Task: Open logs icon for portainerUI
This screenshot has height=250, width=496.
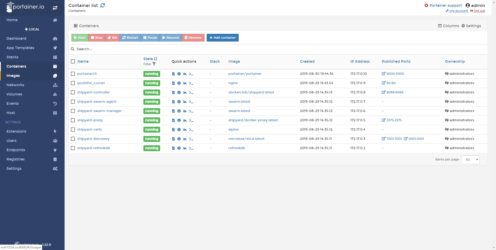Action: point(173,74)
